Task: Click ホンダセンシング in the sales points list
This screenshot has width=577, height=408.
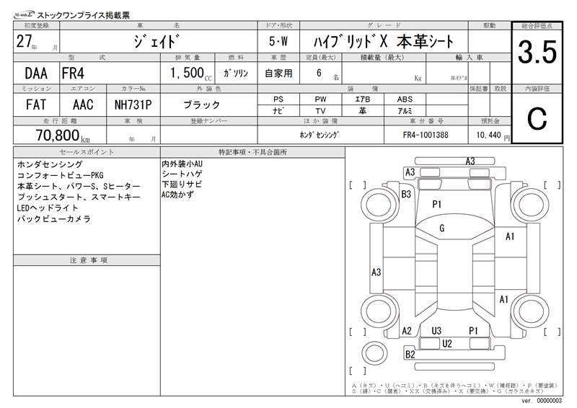Action: pyautogui.click(x=50, y=164)
